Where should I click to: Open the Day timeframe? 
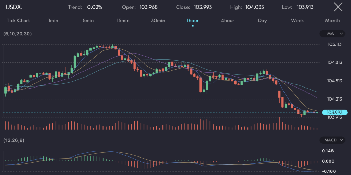coord(262,21)
